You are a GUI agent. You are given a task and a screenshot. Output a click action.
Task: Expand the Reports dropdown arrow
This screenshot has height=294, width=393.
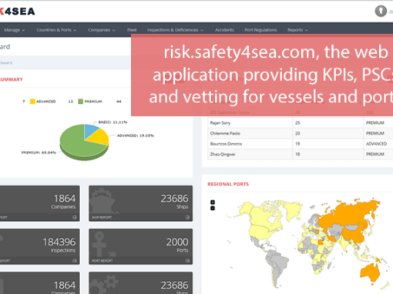pos(307,30)
